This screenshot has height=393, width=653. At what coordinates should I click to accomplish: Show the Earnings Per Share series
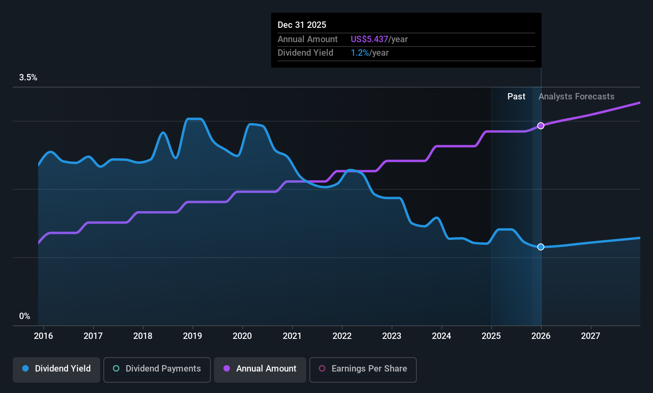click(x=363, y=370)
